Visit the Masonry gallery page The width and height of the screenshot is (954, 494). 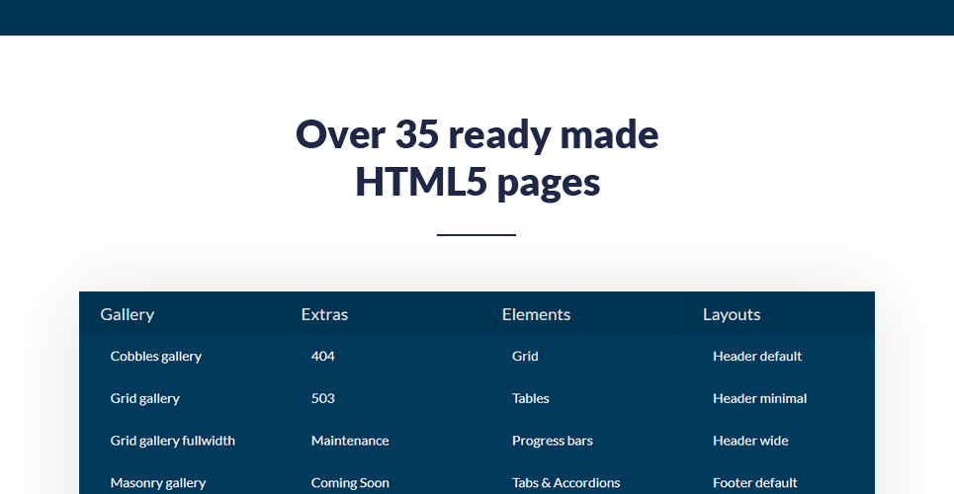[x=157, y=483]
